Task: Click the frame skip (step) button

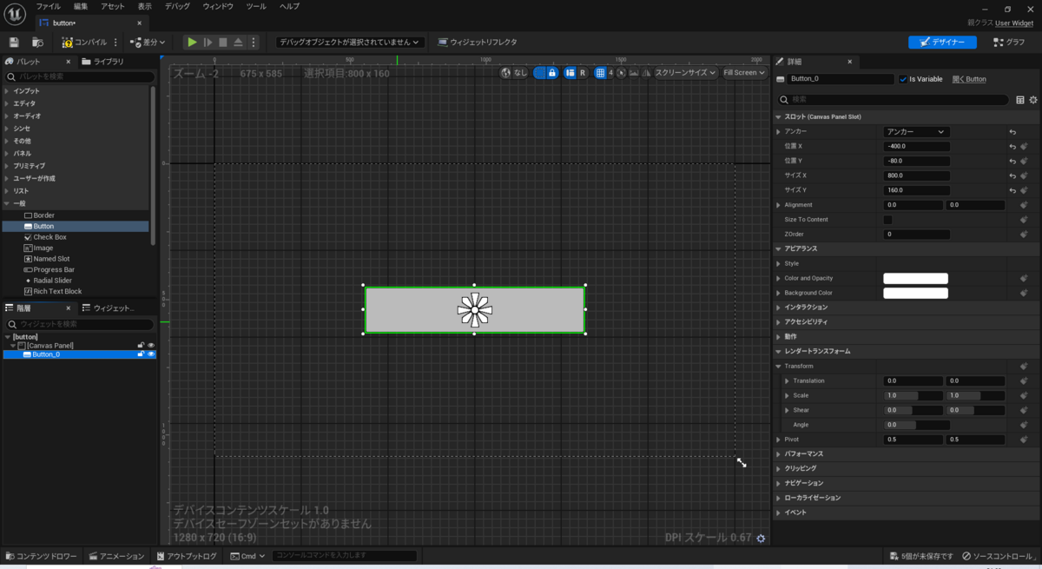Action: click(208, 42)
